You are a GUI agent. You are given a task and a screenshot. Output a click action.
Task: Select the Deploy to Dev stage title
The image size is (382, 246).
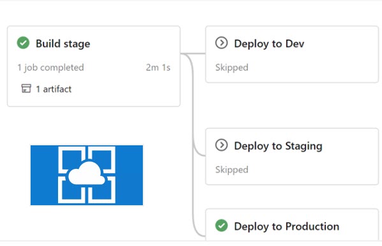click(269, 43)
